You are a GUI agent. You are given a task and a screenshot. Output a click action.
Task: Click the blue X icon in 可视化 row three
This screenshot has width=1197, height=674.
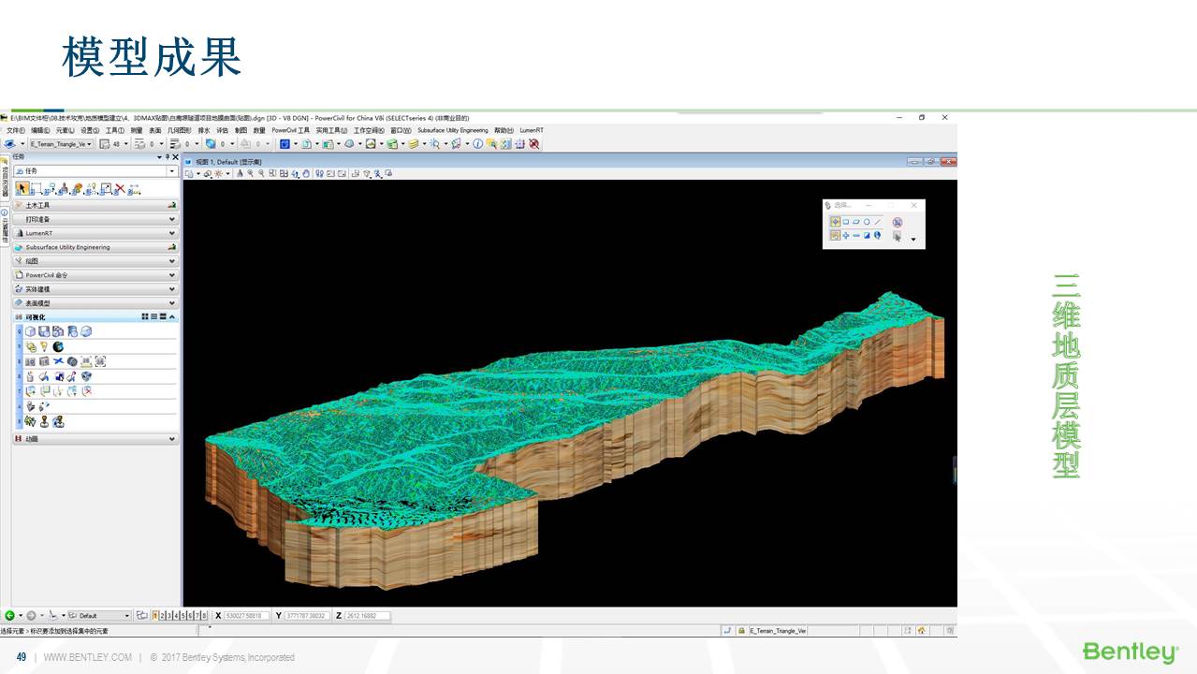[57, 361]
